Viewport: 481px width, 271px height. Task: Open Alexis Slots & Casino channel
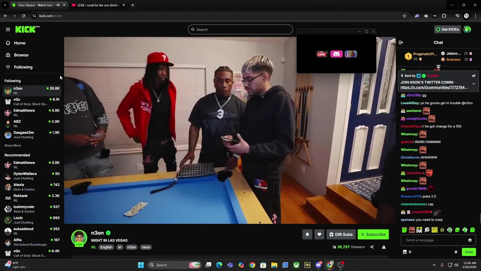point(32,187)
